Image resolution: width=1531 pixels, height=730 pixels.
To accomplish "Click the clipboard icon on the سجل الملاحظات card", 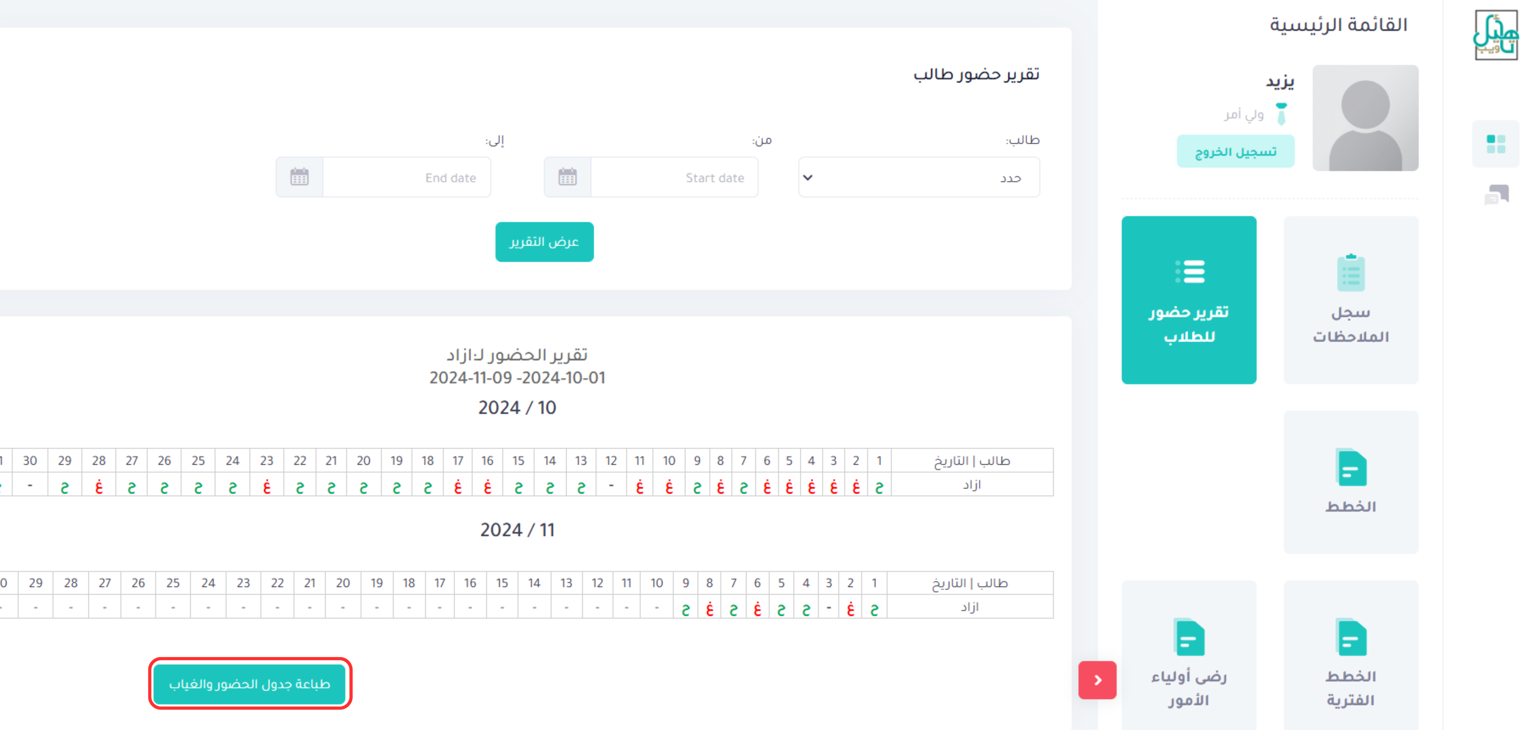I will tap(1350, 273).
